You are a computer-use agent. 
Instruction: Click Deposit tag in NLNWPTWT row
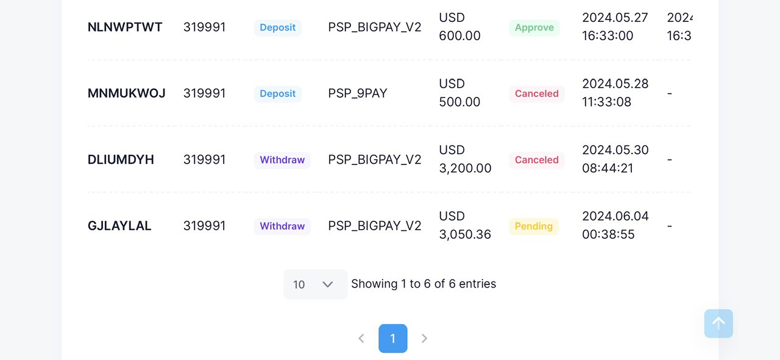[x=277, y=27]
